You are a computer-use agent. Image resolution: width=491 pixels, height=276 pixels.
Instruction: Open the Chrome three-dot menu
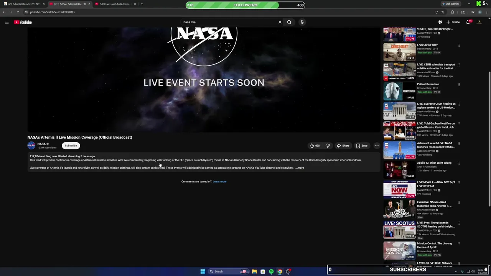tap(486, 12)
